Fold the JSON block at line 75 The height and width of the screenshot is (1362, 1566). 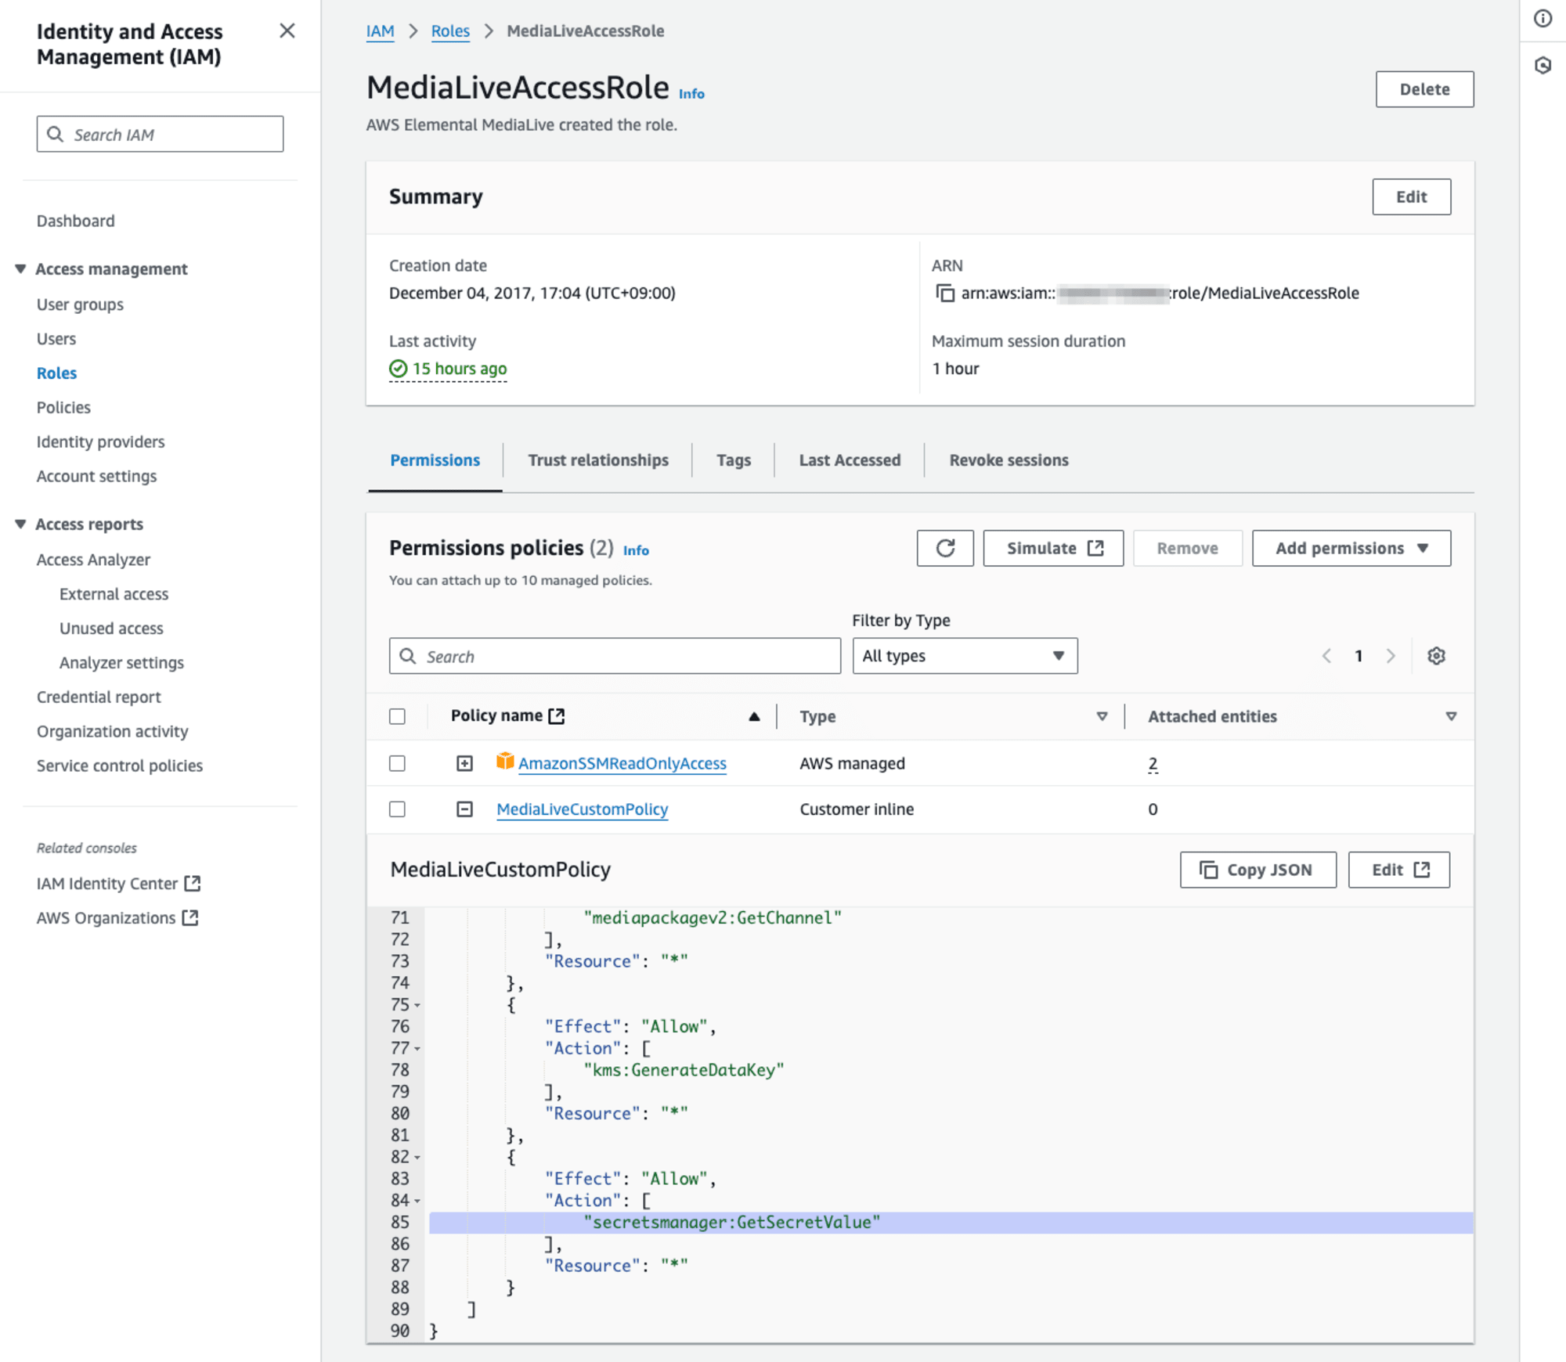coord(417,1005)
